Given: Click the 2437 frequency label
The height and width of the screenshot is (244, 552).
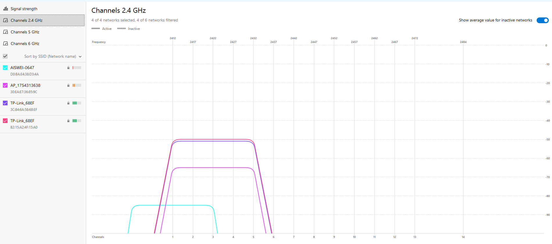Looking at the screenshot, I should (x=274, y=42).
